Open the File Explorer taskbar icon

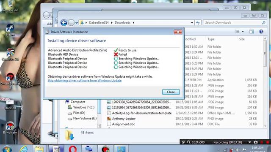point(39,149)
